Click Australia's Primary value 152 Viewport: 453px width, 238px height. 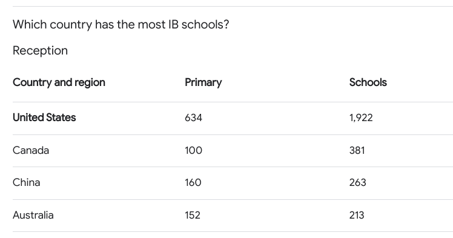(x=193, y=215)
